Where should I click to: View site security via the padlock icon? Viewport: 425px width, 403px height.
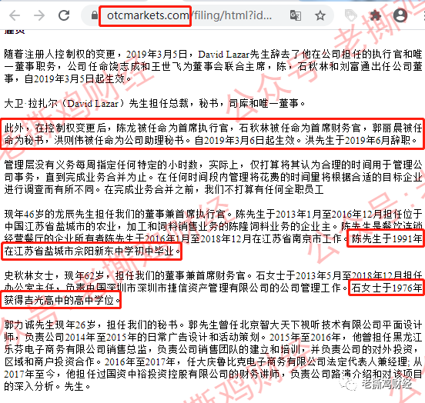point(95,15)
